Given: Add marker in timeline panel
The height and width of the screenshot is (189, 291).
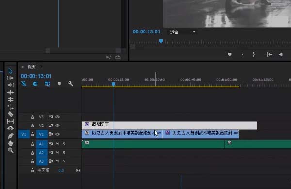Looking at the screenshot, I should click(x=59, y=84).
